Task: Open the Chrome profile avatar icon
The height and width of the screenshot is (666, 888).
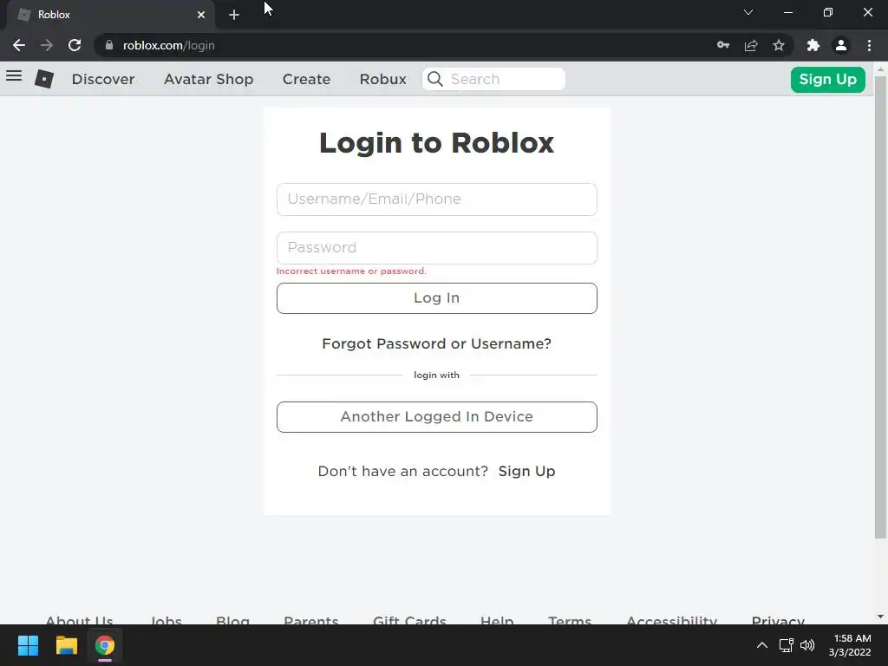Action: (841, 45)
